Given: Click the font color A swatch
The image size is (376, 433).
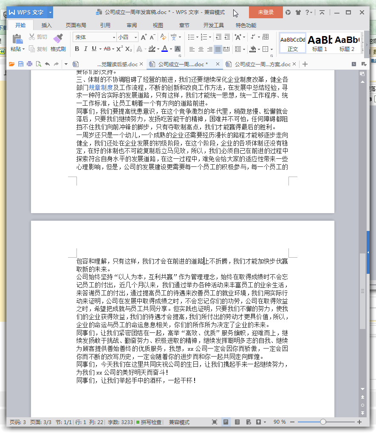Looking at the screenshot, I should pos(165,49).
